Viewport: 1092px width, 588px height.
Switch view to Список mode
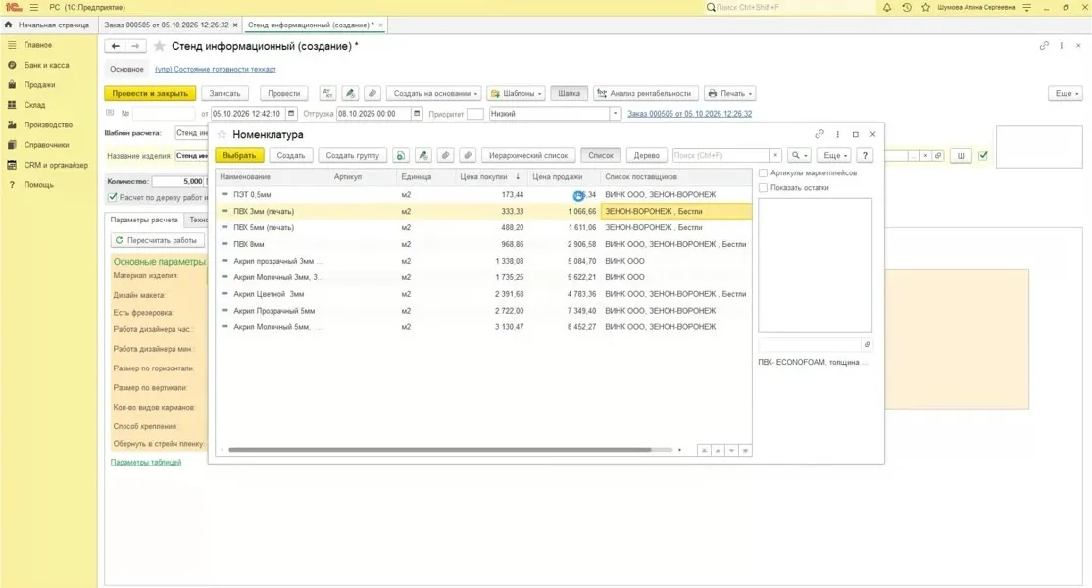click(x=600, y=155)
